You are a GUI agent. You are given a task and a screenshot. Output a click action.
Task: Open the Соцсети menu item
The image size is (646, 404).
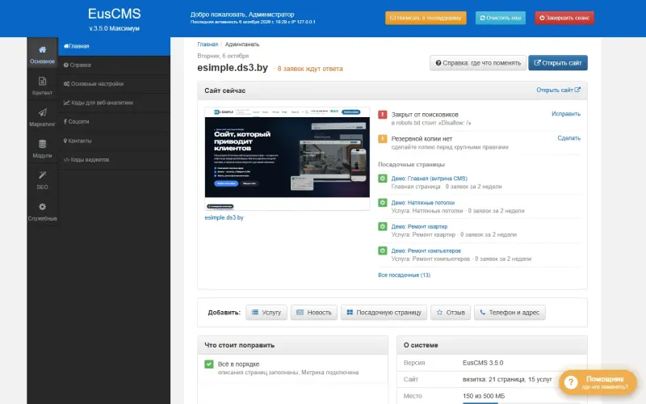114,122
